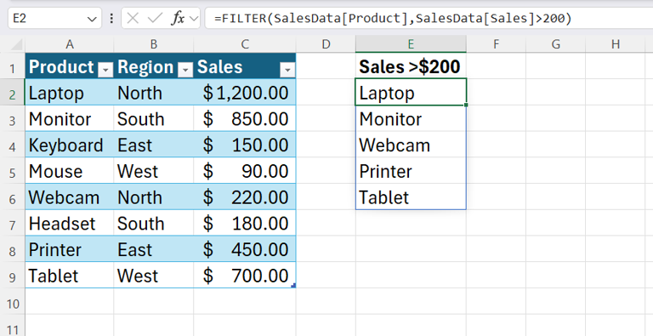Screen dimensions: 653x336
Task: Open the Name Box dropdown arrow
Action: click(92, 19)
